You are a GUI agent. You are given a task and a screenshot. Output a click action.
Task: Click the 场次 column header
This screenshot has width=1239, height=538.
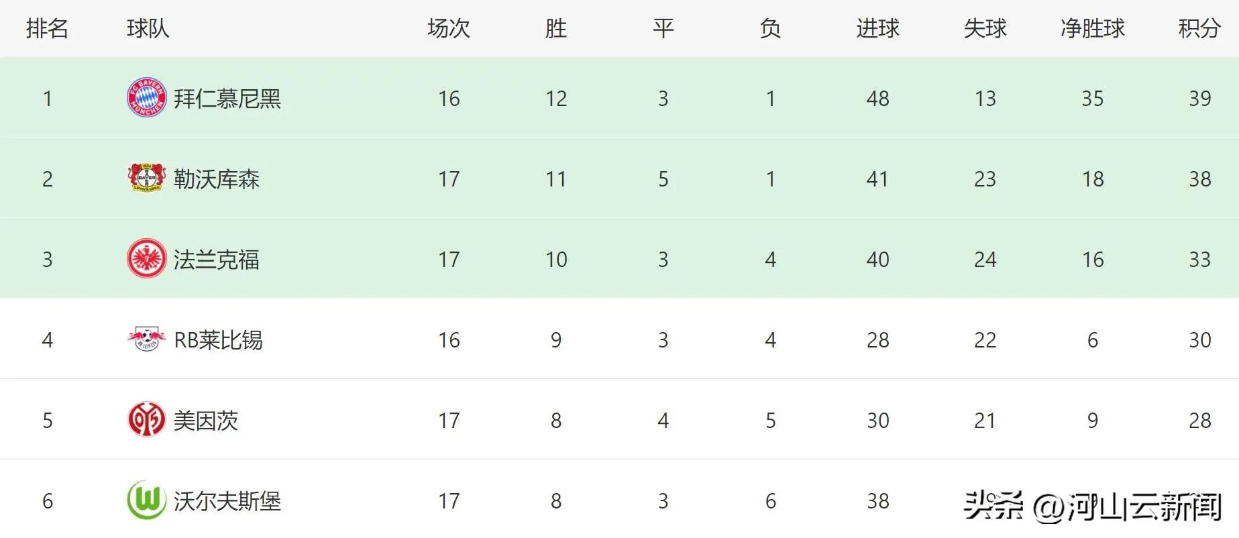tap(449, 28)
